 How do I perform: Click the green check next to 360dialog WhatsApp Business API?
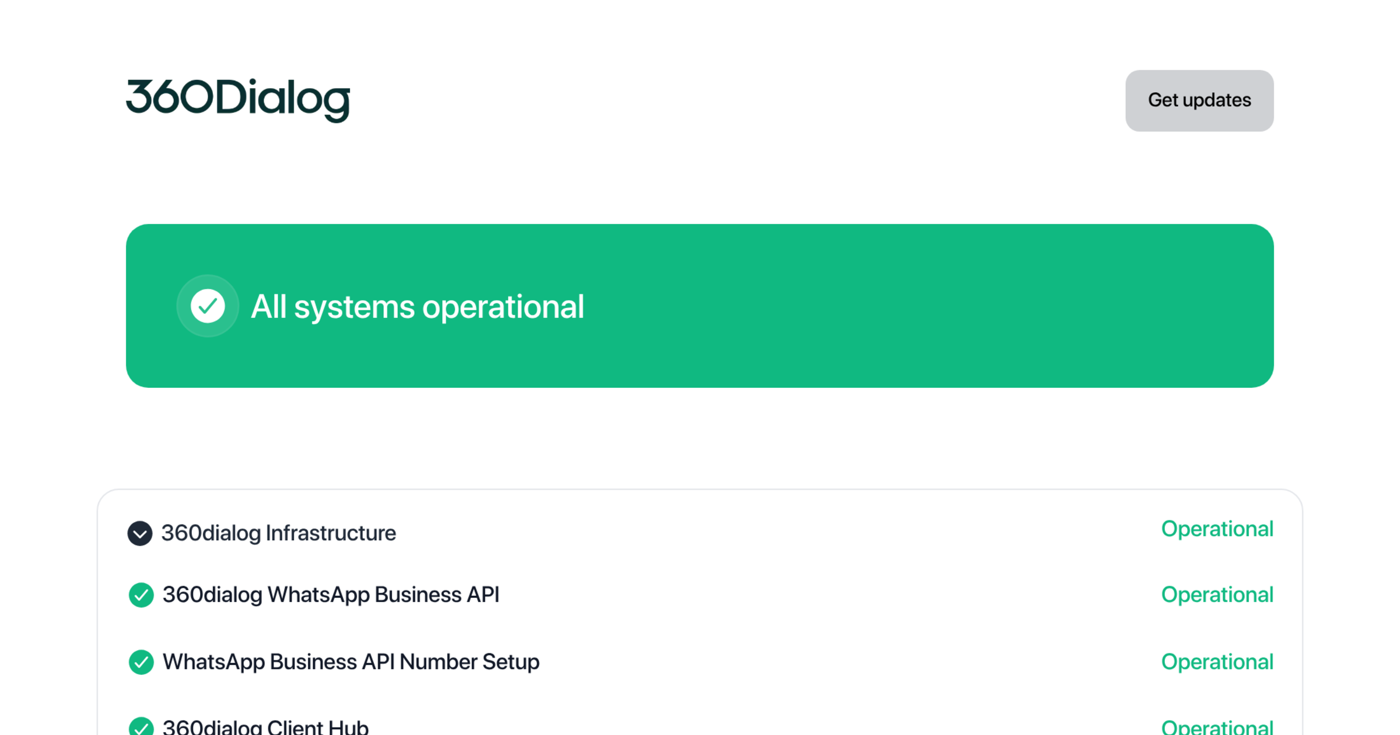(141, 595)
